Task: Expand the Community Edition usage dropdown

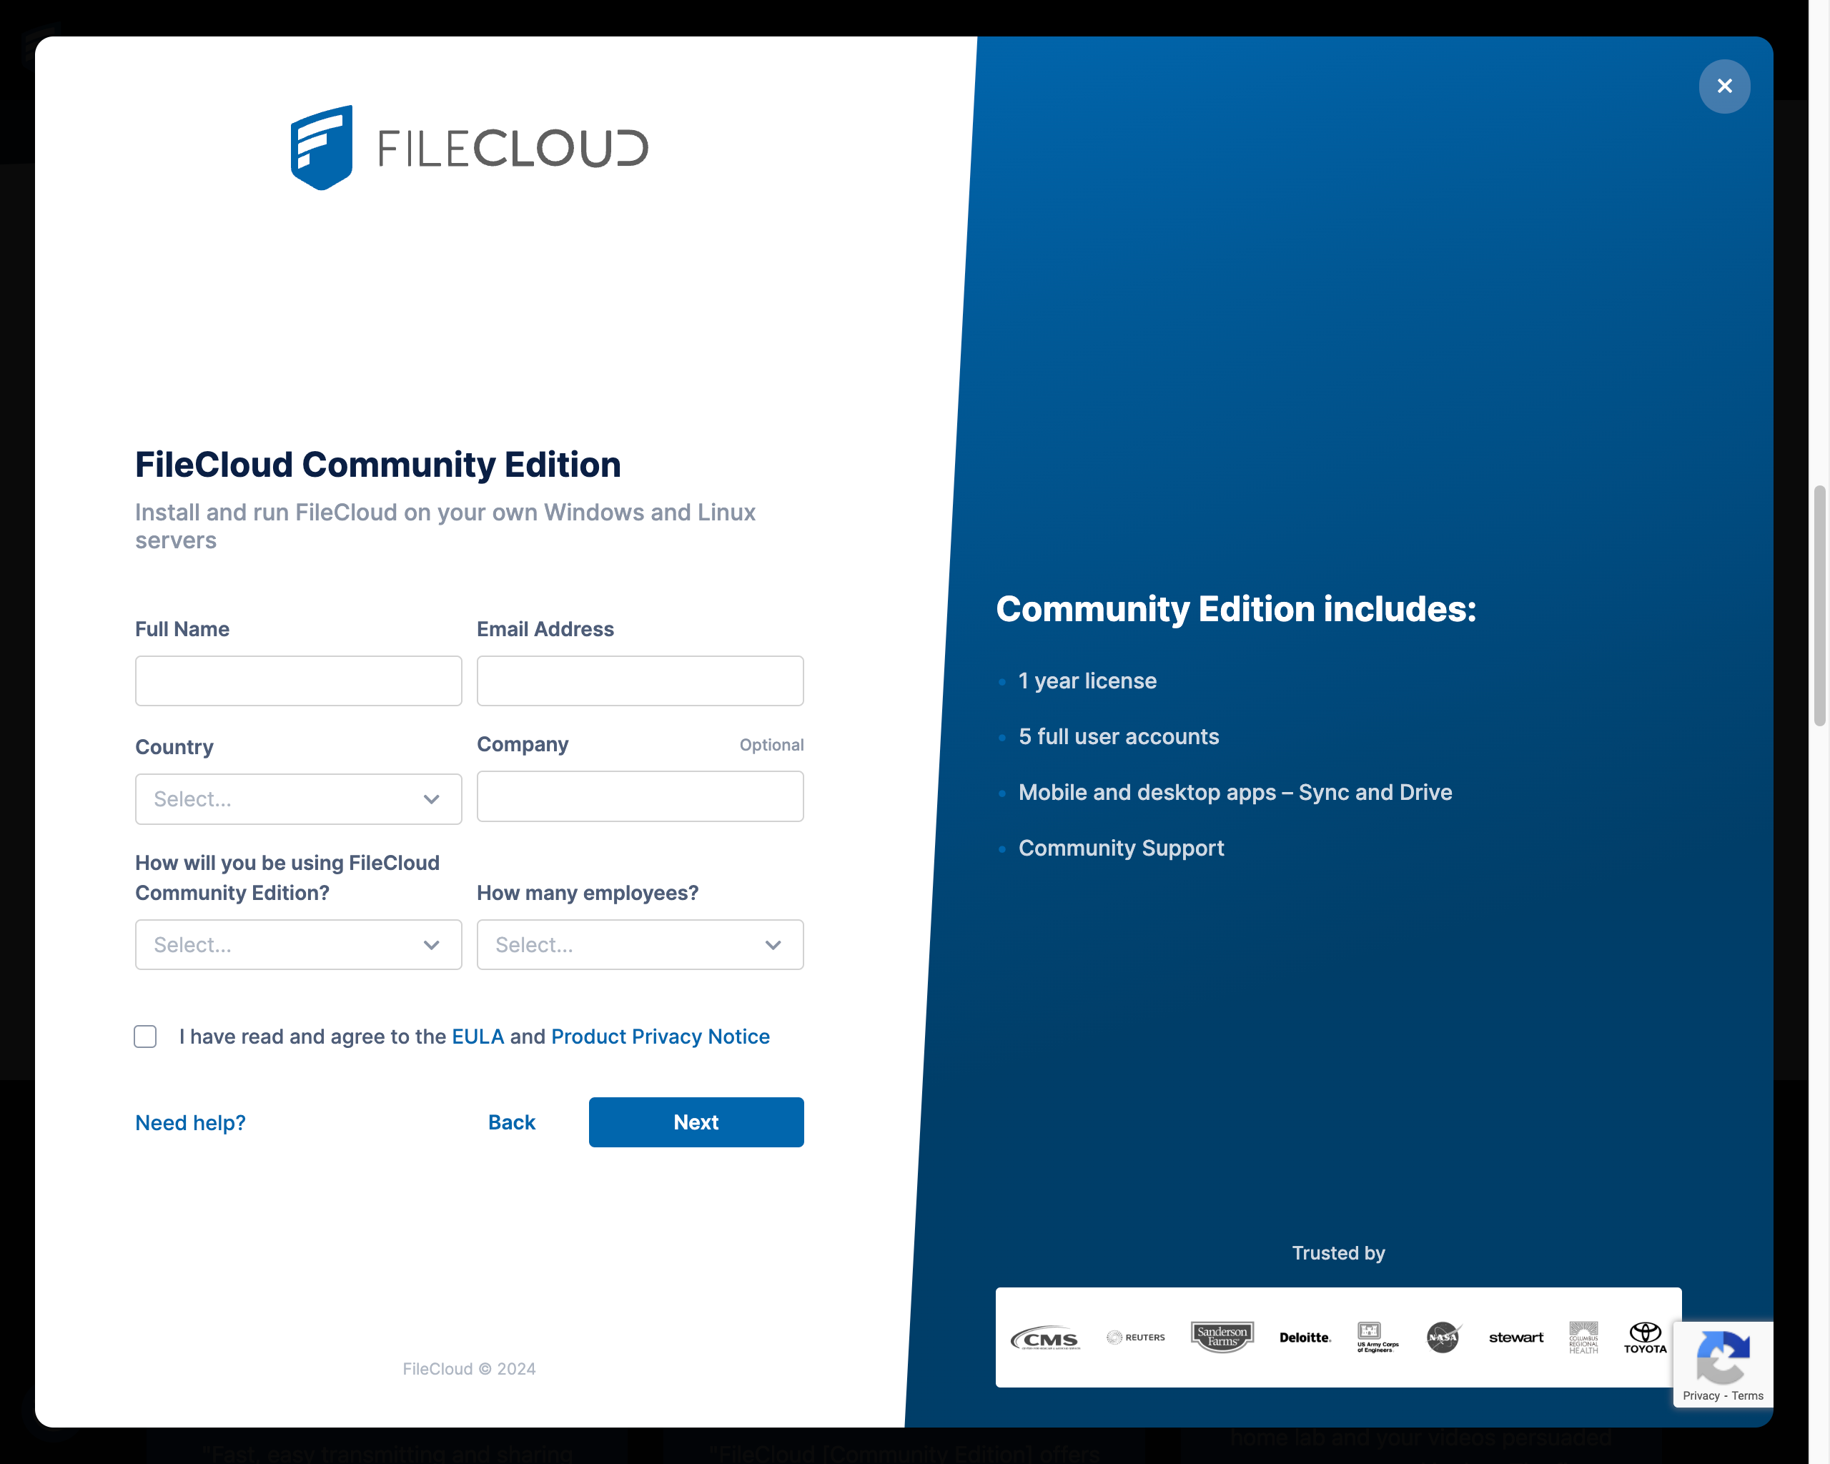Action: point(298,944)
